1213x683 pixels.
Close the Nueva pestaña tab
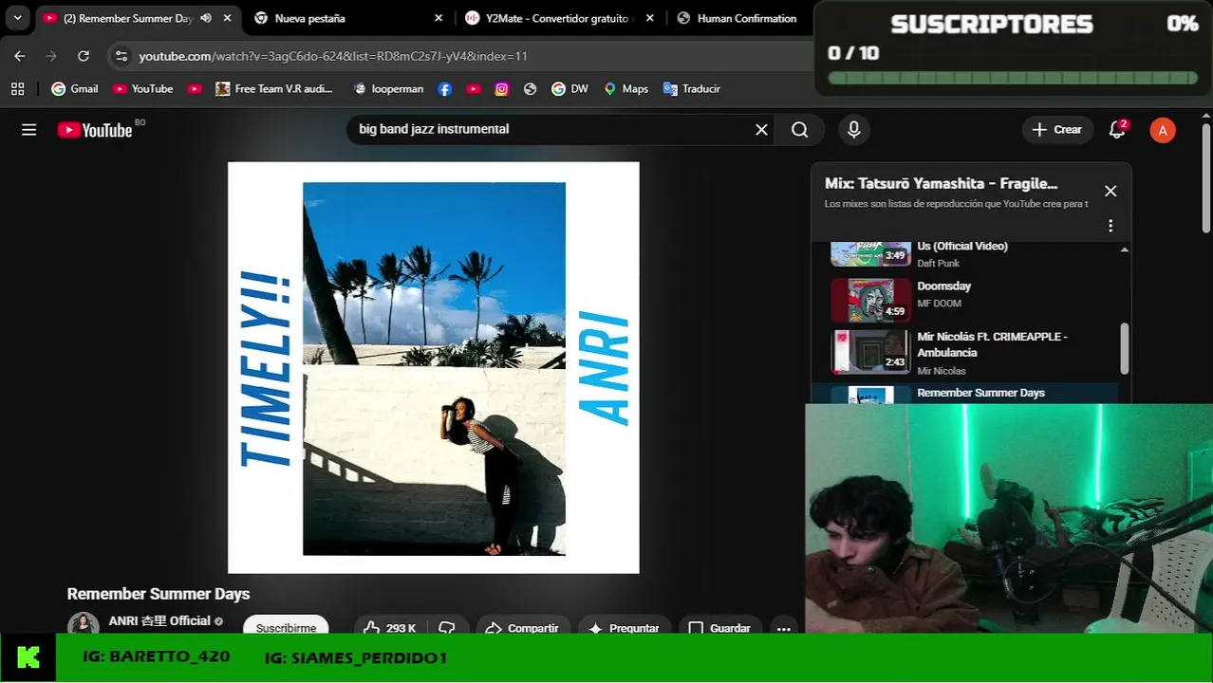click(x=439, y=18)
